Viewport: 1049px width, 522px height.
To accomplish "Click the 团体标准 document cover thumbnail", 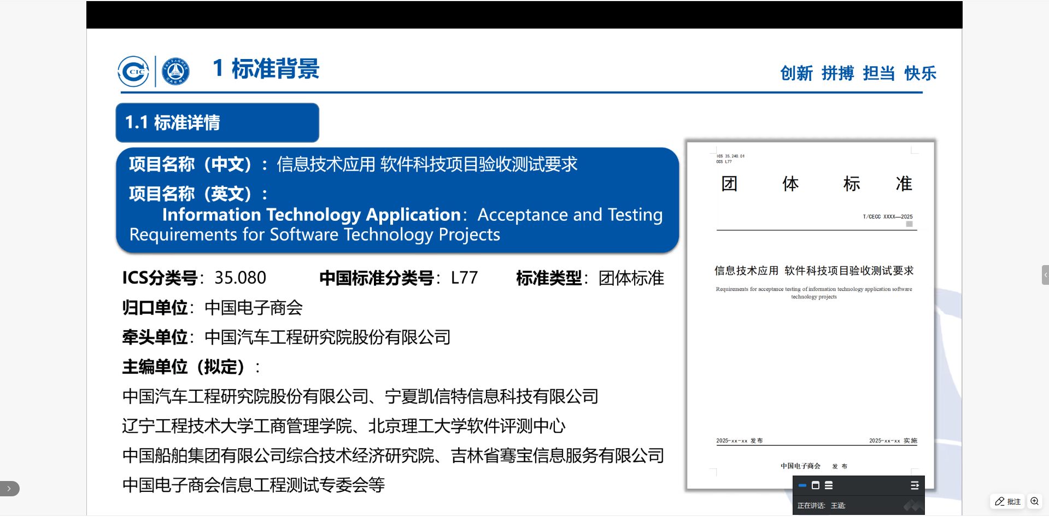I will point(810,314).
